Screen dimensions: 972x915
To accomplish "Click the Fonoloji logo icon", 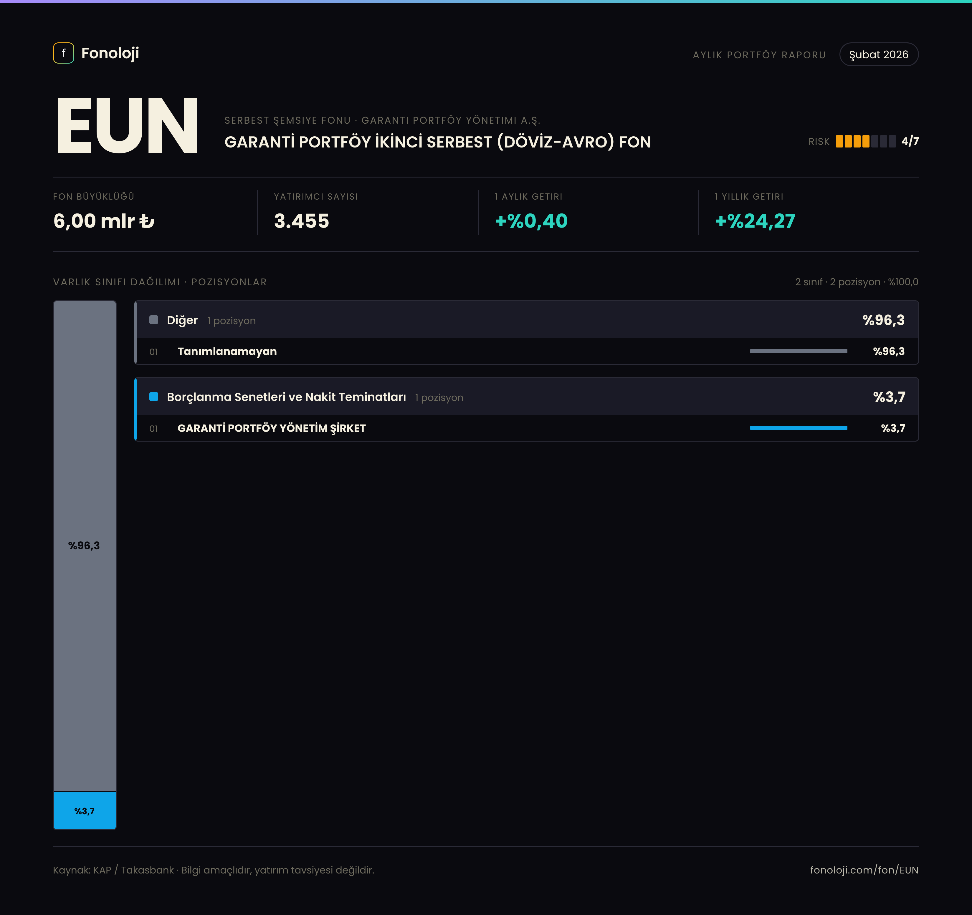I will pyautogui.click(x=64, y=53).
